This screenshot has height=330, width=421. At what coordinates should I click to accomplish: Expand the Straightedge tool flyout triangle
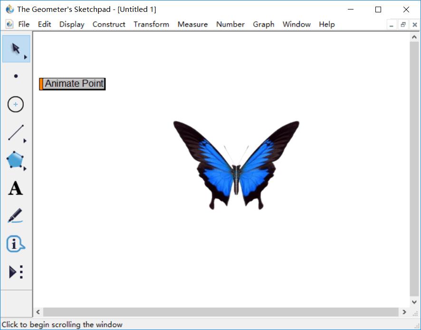[25, 141]
